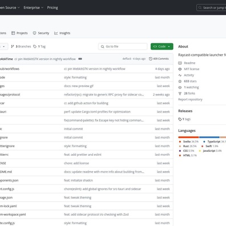226x226 pixels.
Task: Click the Insights graph icon
Action: (x=56, y=33)
